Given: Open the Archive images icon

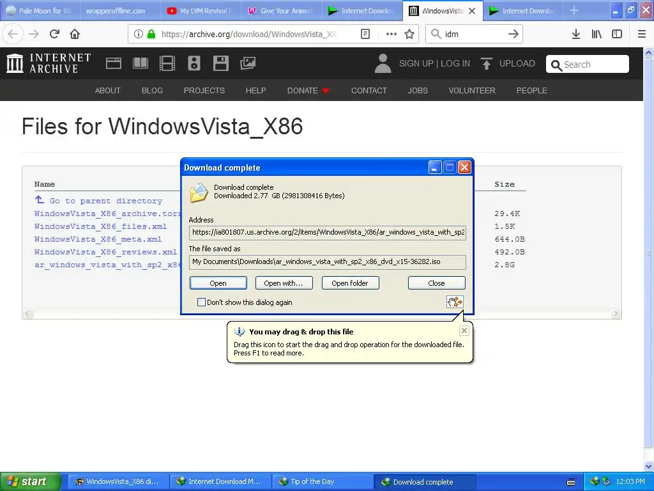Looking at the screenshot, I should pyautogui.click(x=248, y=63).
